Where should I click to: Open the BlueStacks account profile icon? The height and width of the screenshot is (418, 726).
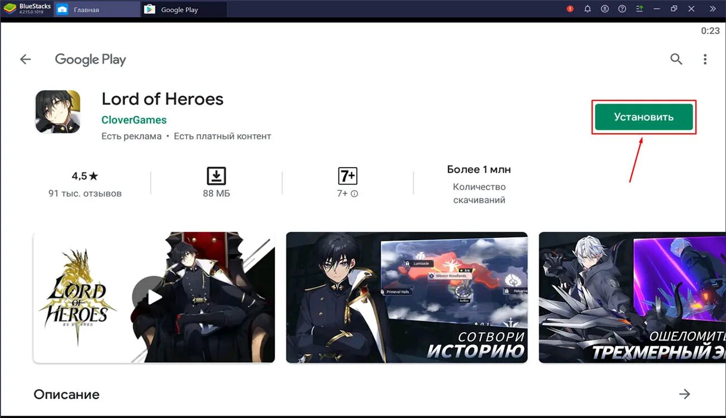(x=605, y=9)
